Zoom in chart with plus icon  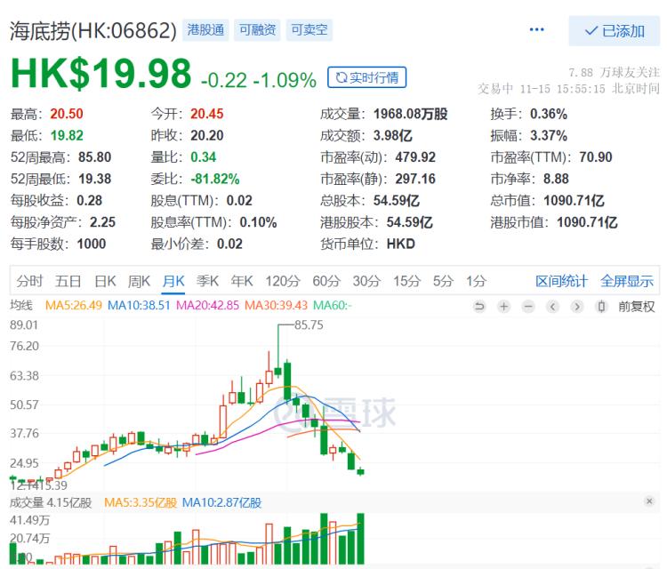(x=503, y=306)
